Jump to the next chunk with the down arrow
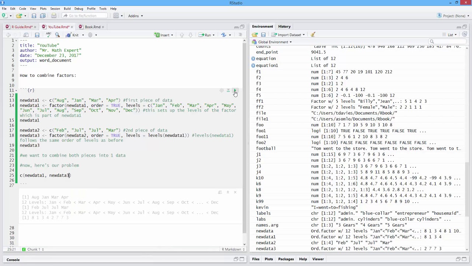This screenshot has width=472, height=266. pos(190,35)
